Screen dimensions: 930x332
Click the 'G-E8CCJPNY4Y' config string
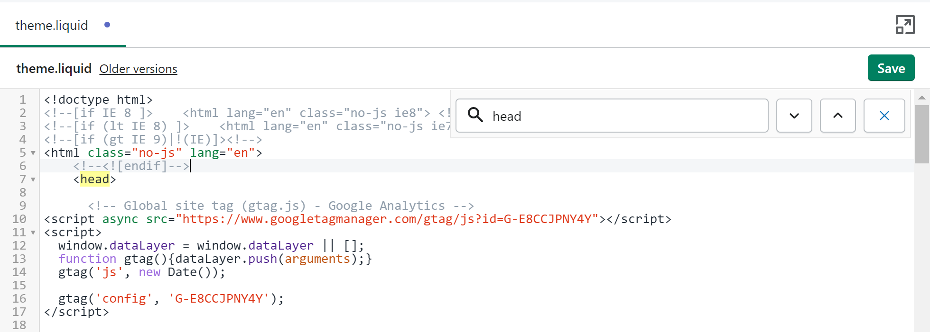tap(219, 299)
